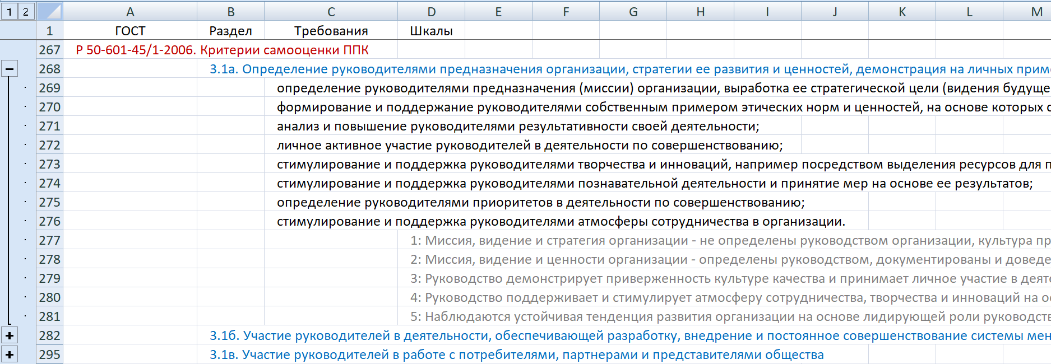Select row 267 header
The height and width of the screenshot is (364, 1051).
pos(49,50)
